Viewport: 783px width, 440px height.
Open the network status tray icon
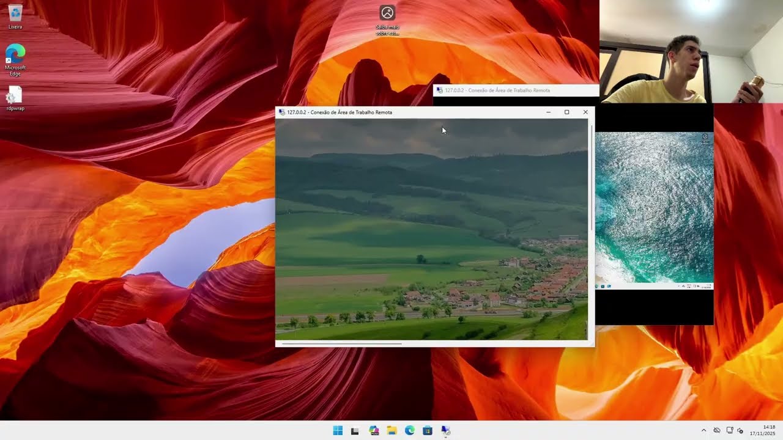[730, 431]
